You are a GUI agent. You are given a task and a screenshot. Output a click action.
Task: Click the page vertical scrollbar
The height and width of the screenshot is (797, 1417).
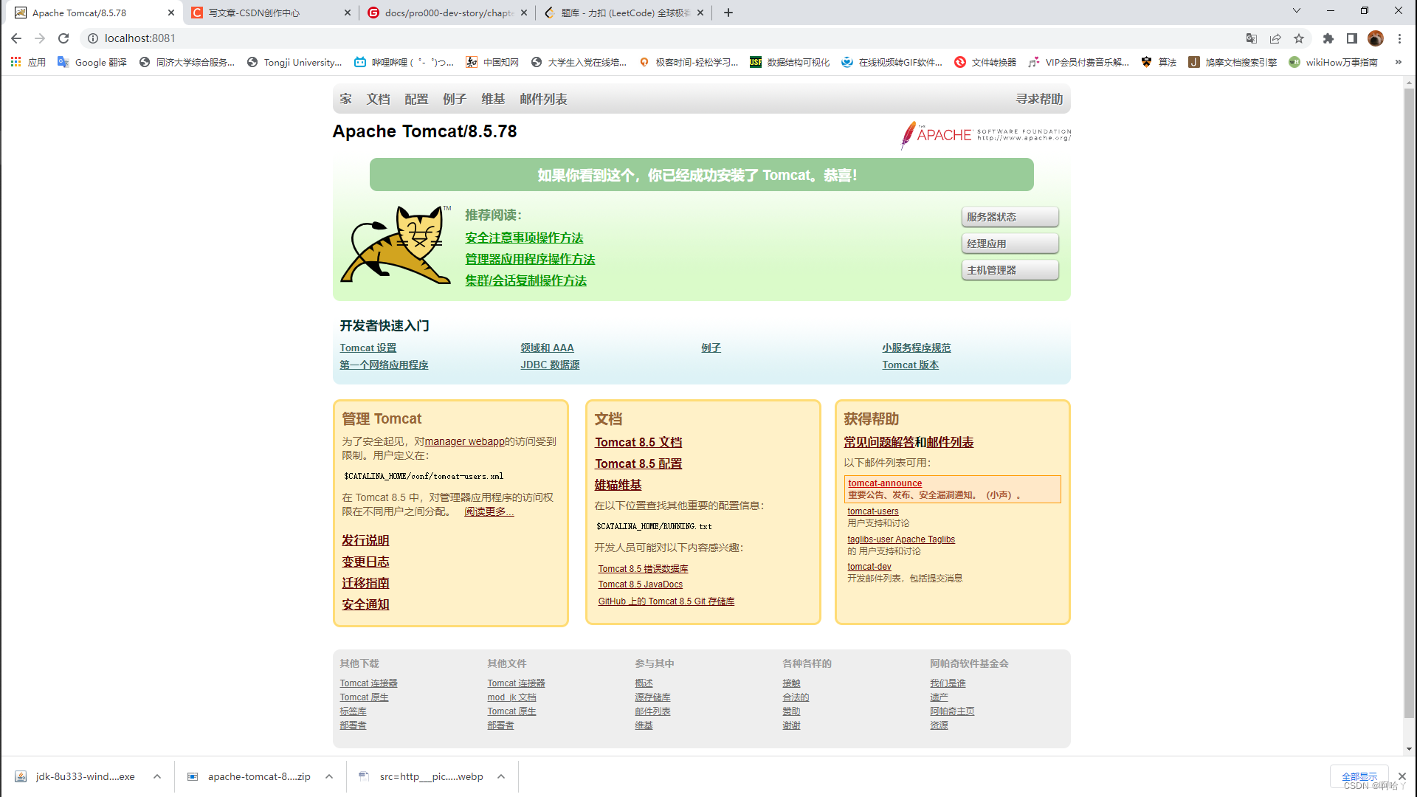[x=1409, y=402]
